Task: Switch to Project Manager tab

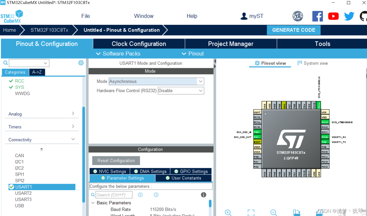Action: 231,44
